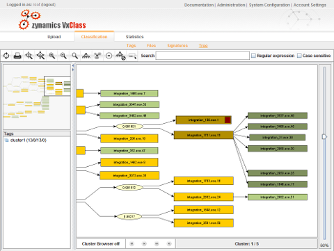
Task: Open the System Configuration link
Action: pos(269,5)
